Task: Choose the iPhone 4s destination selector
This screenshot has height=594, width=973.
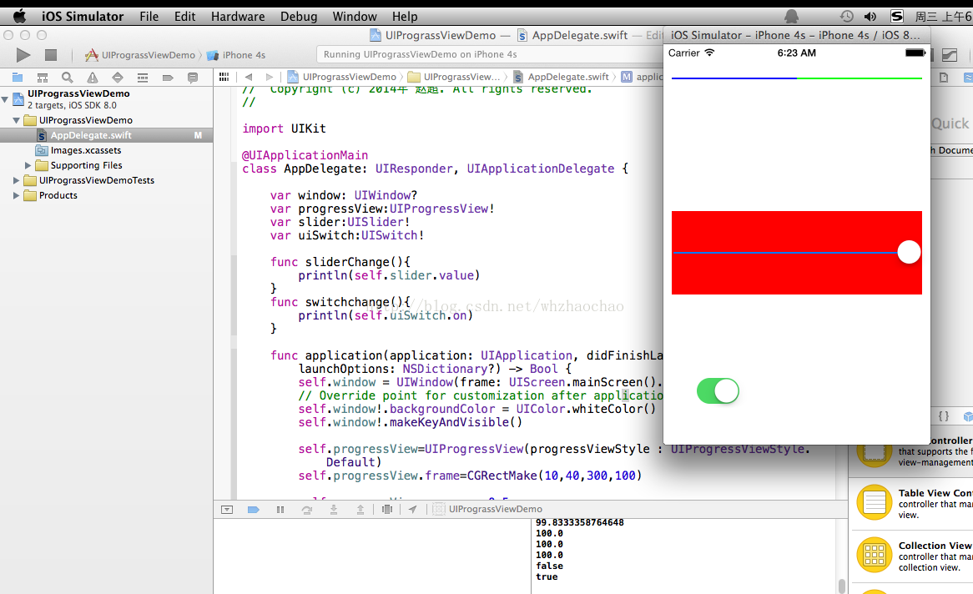Action: [236, 55]
